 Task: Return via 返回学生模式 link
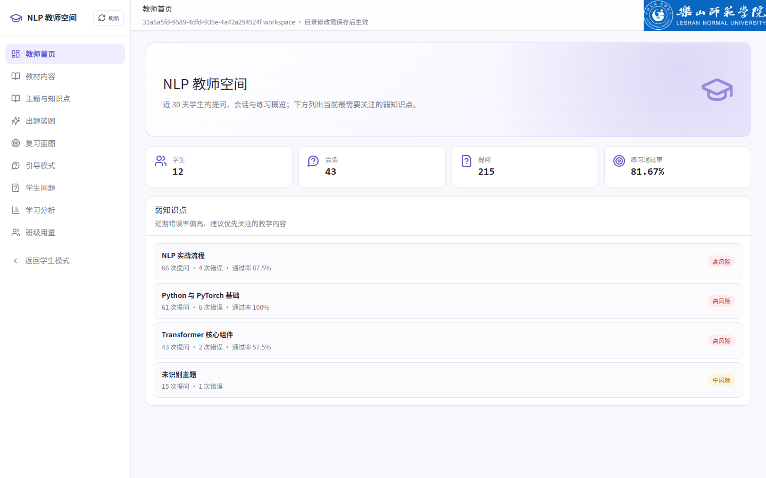pyautogui.click(x=65, y=261)
